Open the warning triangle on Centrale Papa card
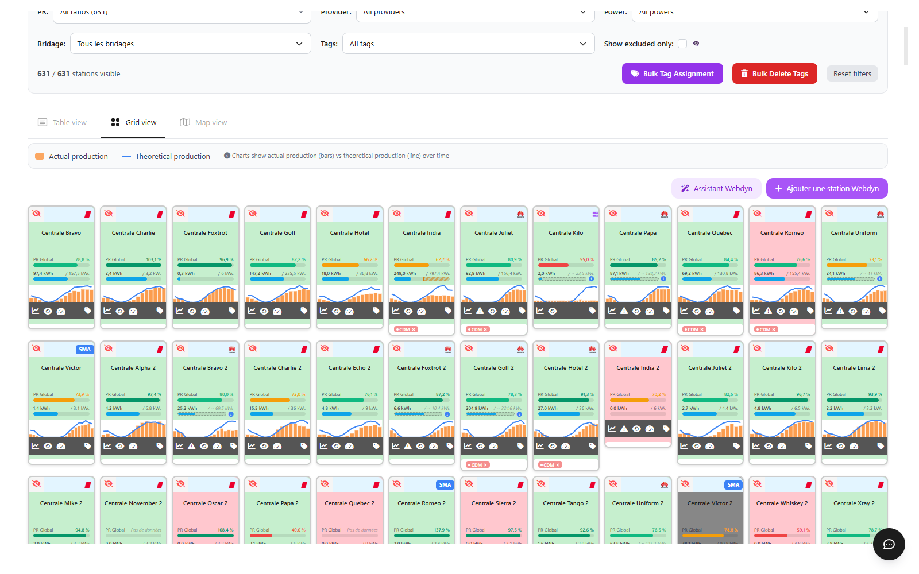 tap(624, 311)
